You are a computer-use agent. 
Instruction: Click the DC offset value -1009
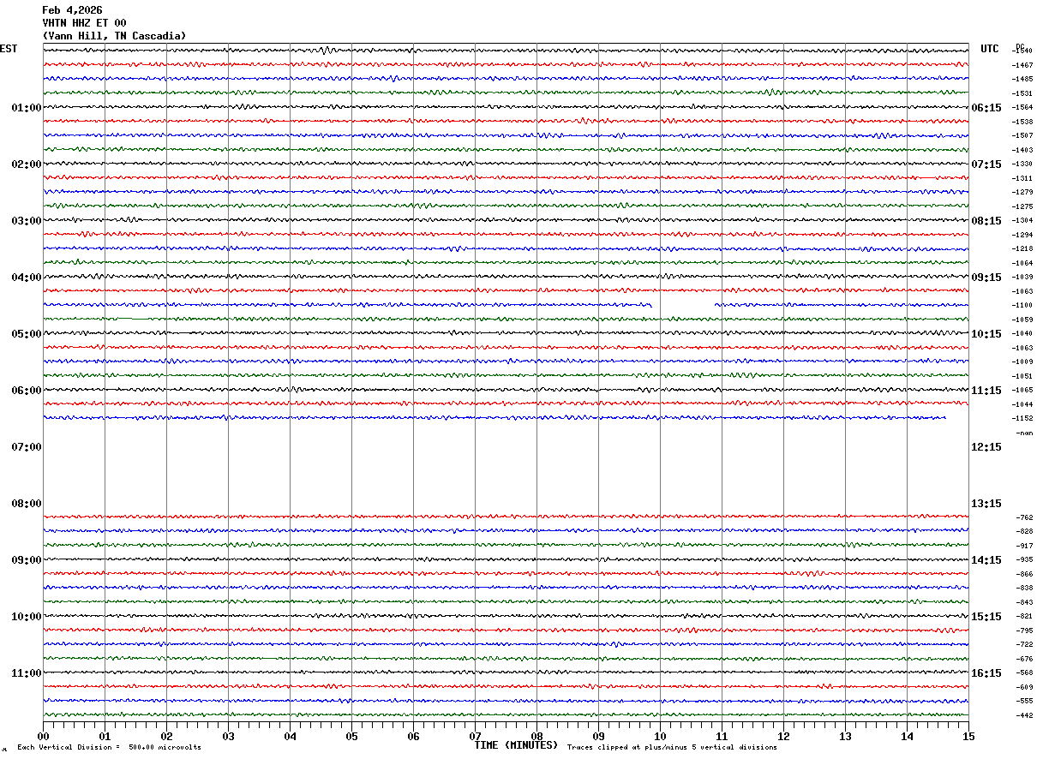coord(1023,362)
